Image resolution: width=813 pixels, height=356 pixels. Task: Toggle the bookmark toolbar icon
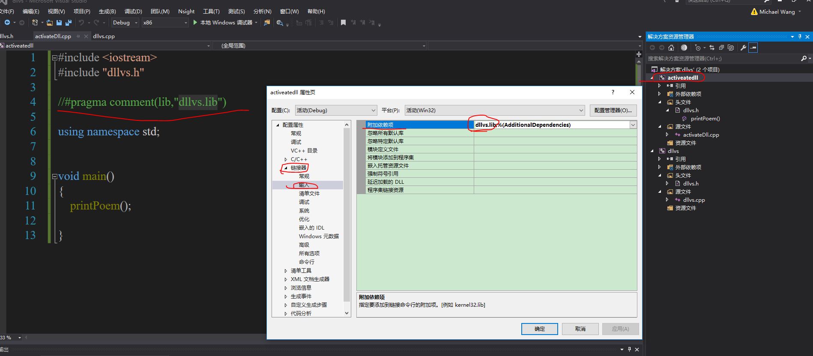(343, 23)
